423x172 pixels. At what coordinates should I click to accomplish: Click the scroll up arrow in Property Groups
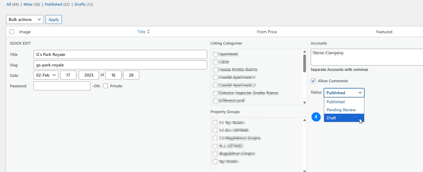point(304,120)
